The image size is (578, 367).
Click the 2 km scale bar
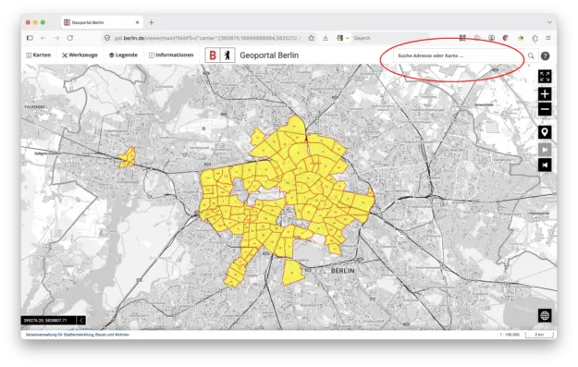click(539, 335)
